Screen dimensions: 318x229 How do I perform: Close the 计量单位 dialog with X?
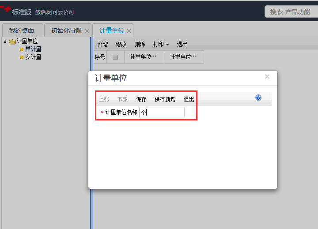(267, 77)
